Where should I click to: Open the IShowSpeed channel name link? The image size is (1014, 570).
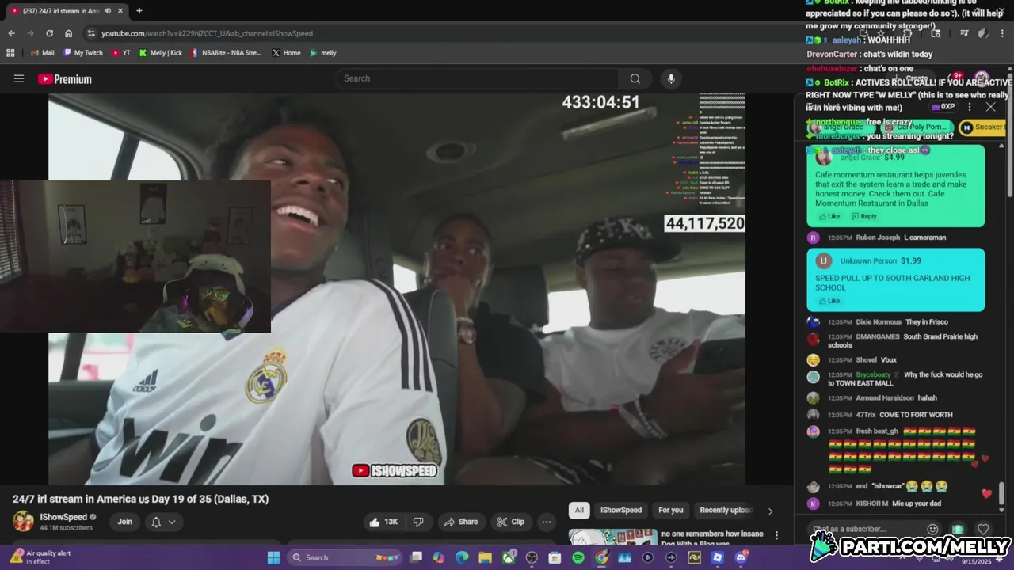(x=63, y=517)
